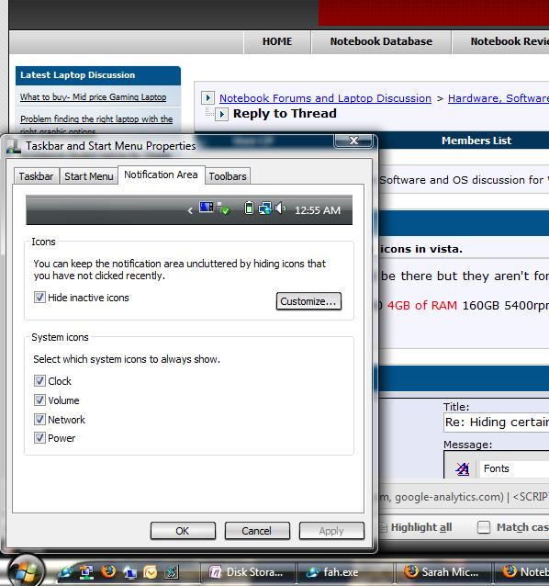Open Notebook Forums and Laptop Discussion link

pyautogui.click(x=325, y=98)
